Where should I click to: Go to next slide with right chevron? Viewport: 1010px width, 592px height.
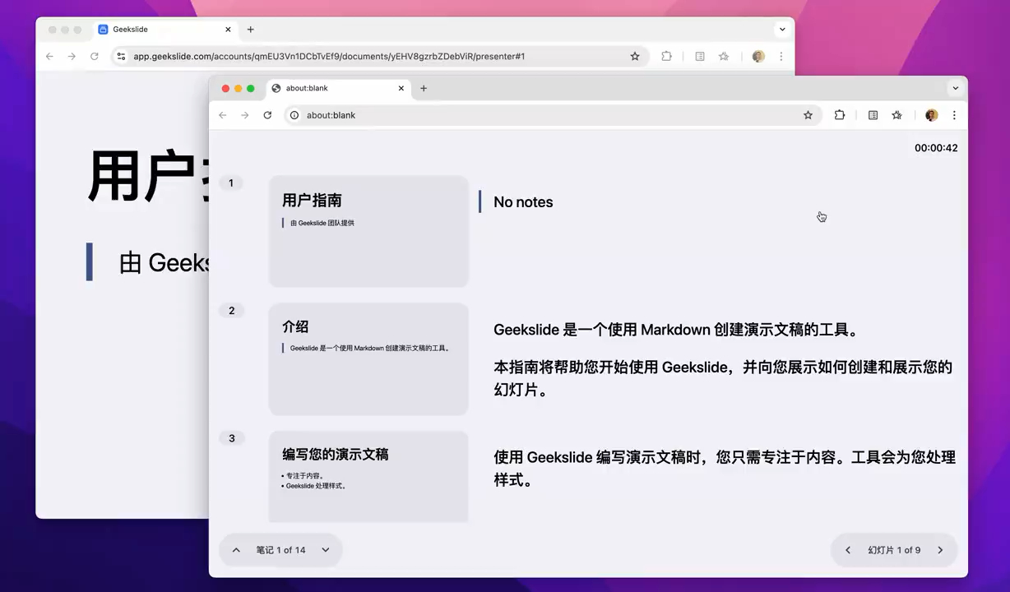[940, 550]
